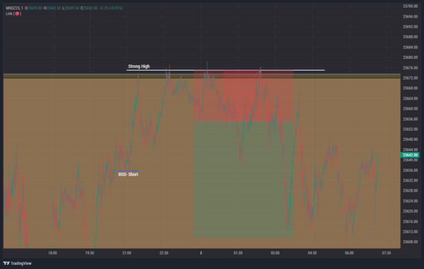Viewport: 424px width, 269px height.
Task: Click the red dot beside Link
Action: point(17,14)
